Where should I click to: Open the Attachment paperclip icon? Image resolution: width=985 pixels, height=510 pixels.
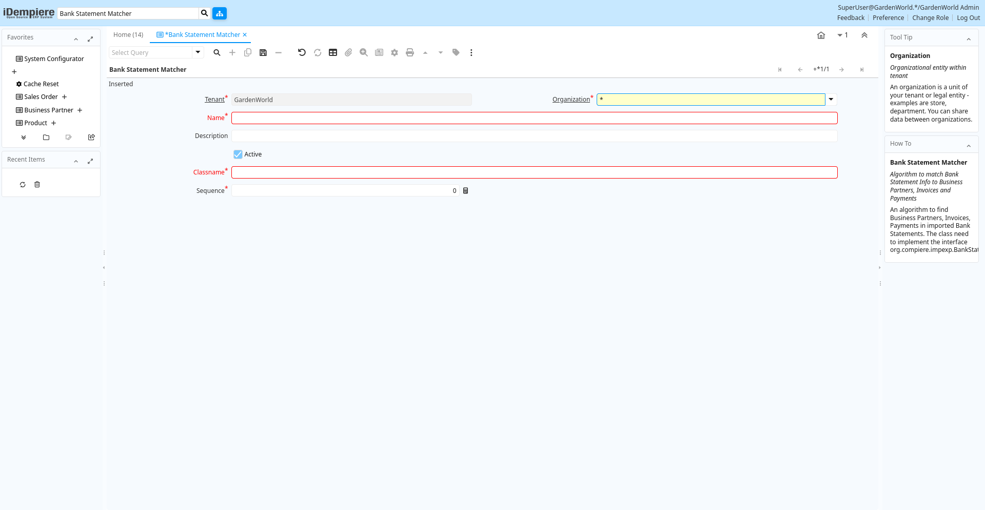(348, 53)
